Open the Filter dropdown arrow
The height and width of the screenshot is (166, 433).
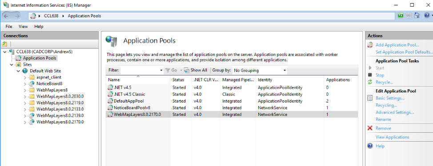[161, 70]
